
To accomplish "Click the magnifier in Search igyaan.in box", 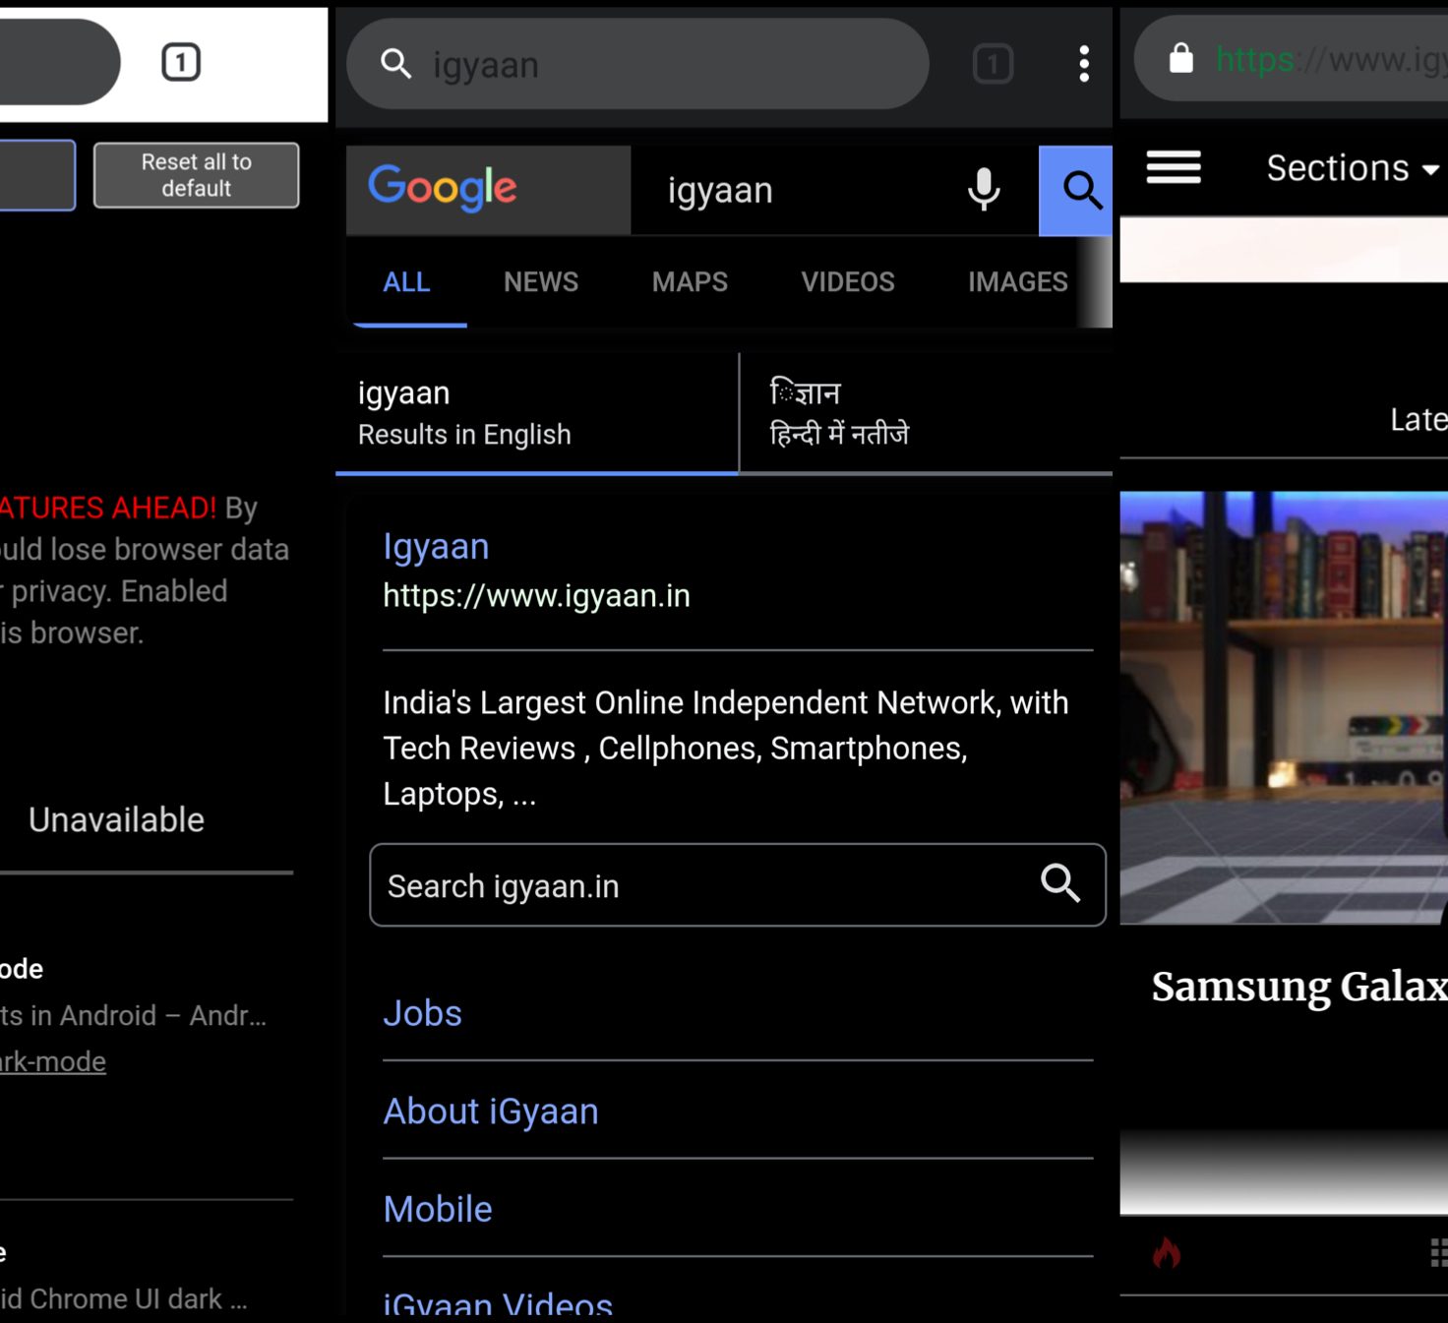I will 1059,883.
